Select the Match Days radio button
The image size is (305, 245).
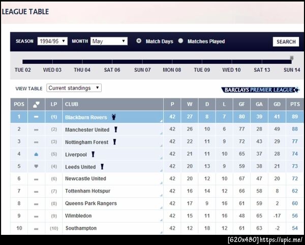(x=139, y=41)
